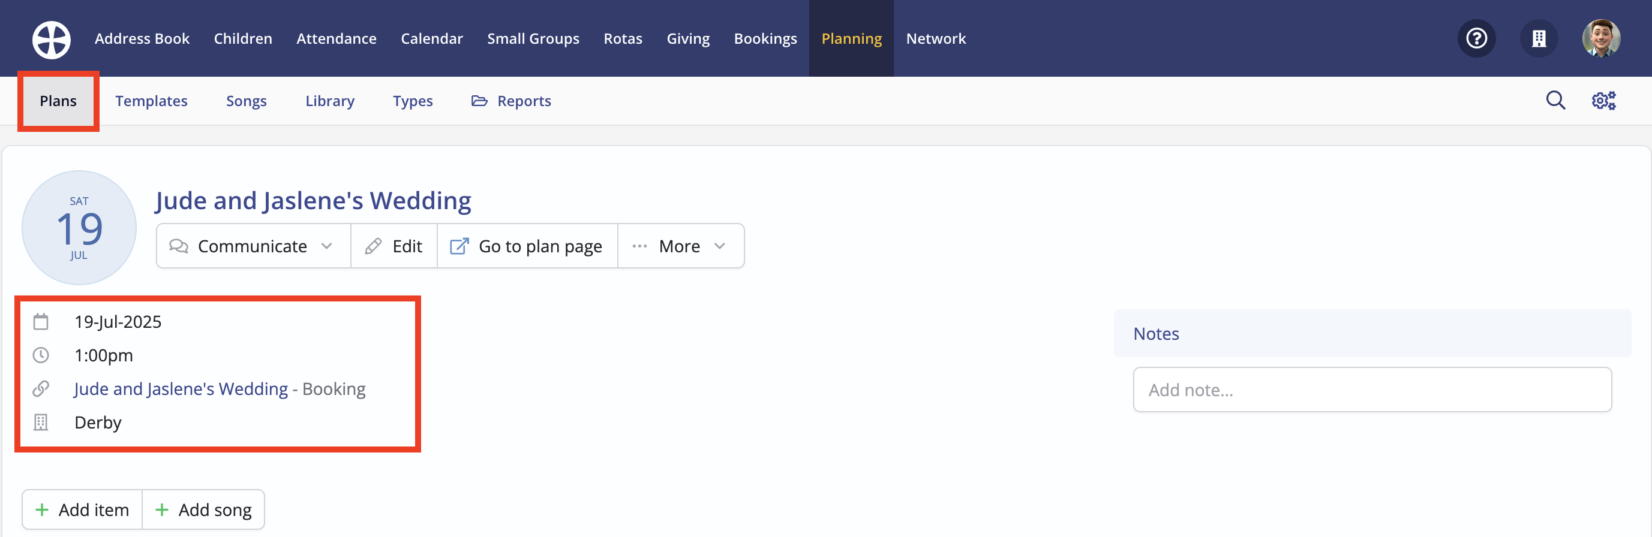Click the ChurchSuite logo icon

(x=52, y=39)
